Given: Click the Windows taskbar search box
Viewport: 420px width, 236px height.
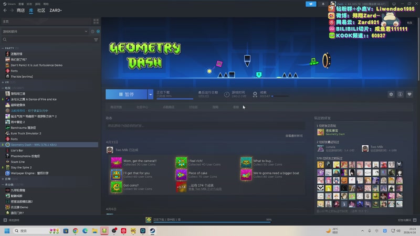Looking at the screenshot, I should (36, 231).
